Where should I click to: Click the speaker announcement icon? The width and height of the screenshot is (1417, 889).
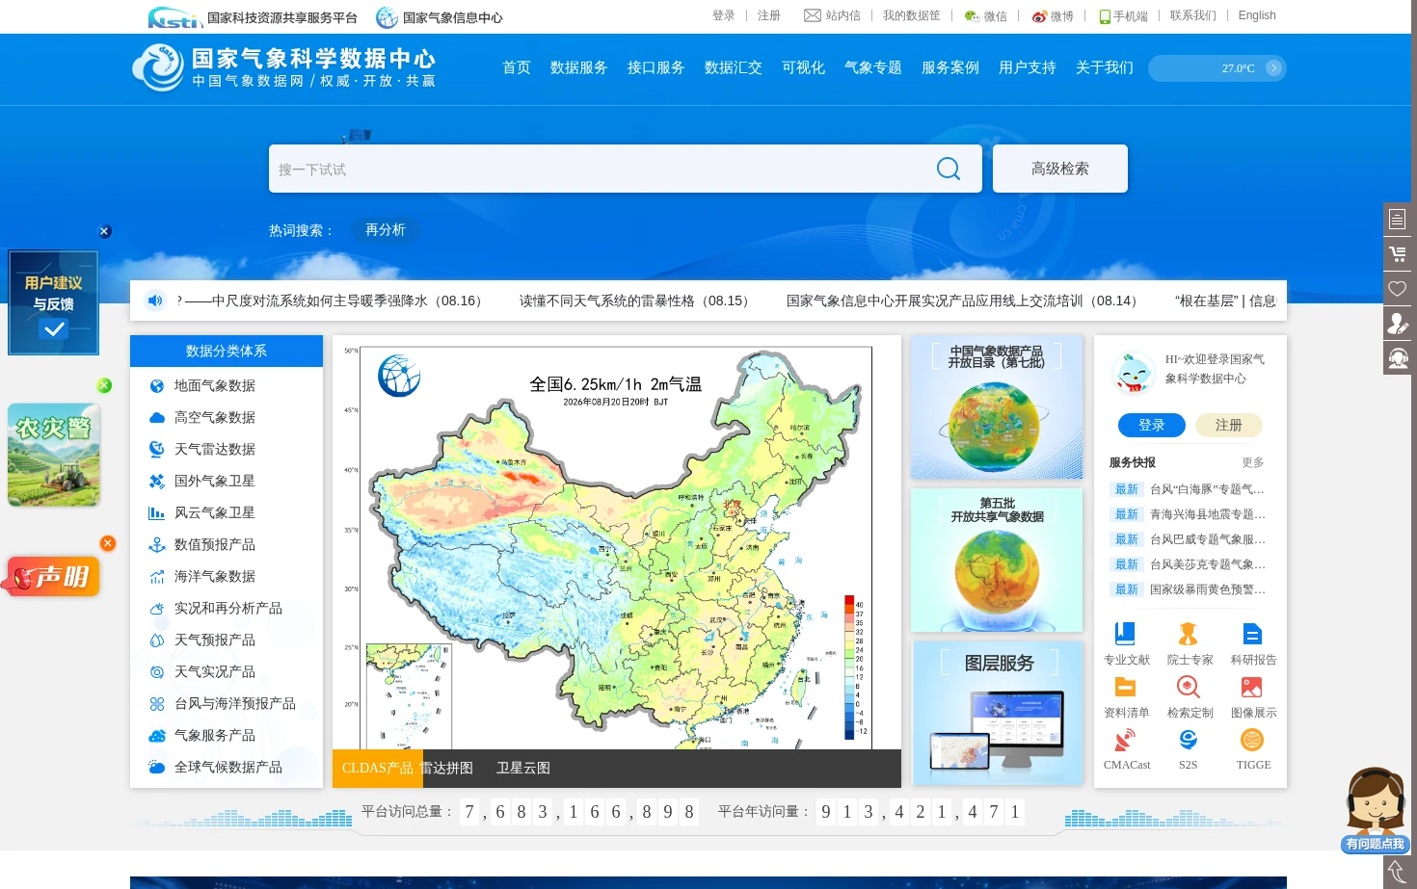155,301
